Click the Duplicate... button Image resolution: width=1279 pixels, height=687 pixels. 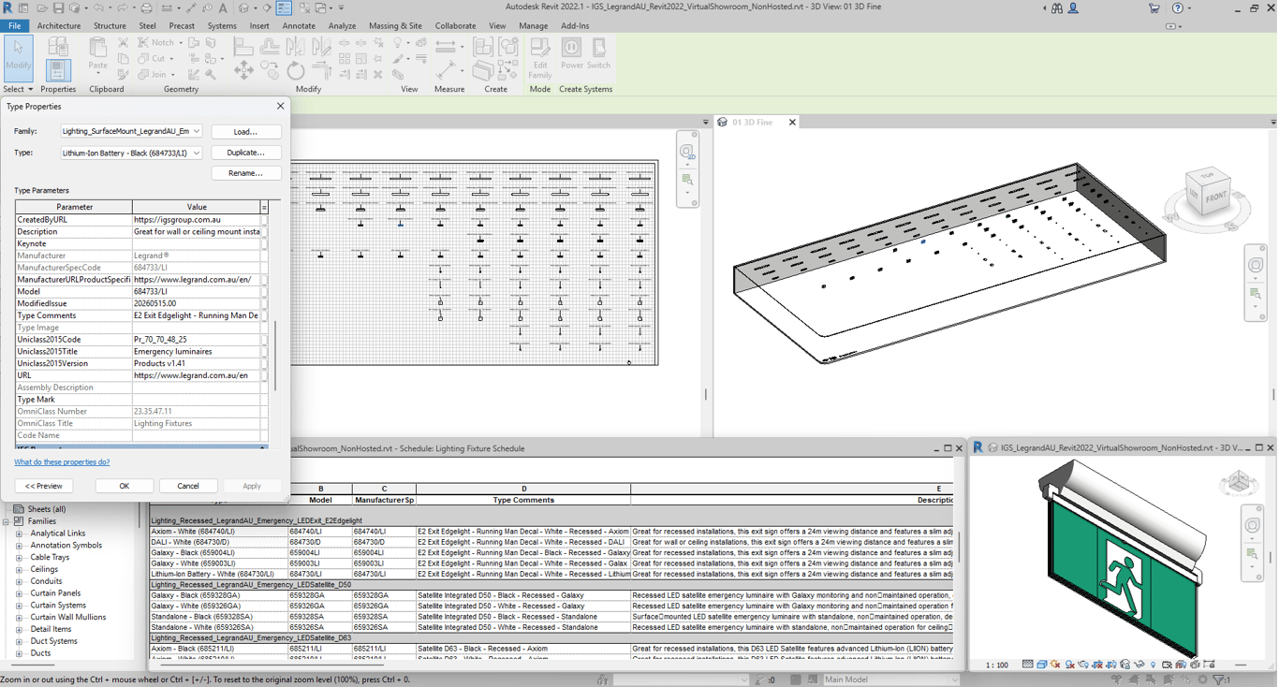tap(245, 153)
